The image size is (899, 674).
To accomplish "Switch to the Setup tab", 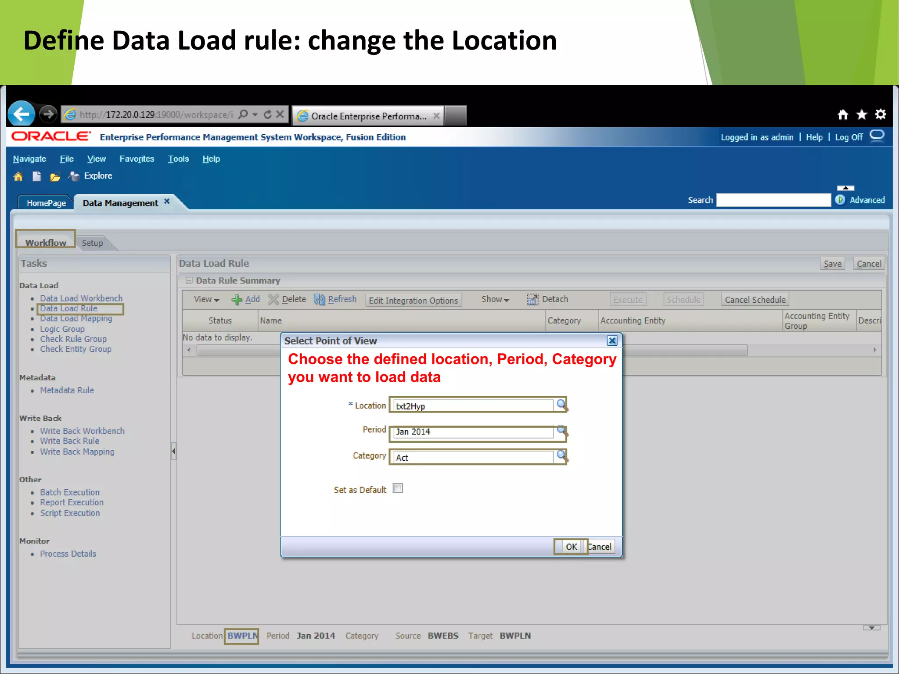I will click(x=92, y=243).
